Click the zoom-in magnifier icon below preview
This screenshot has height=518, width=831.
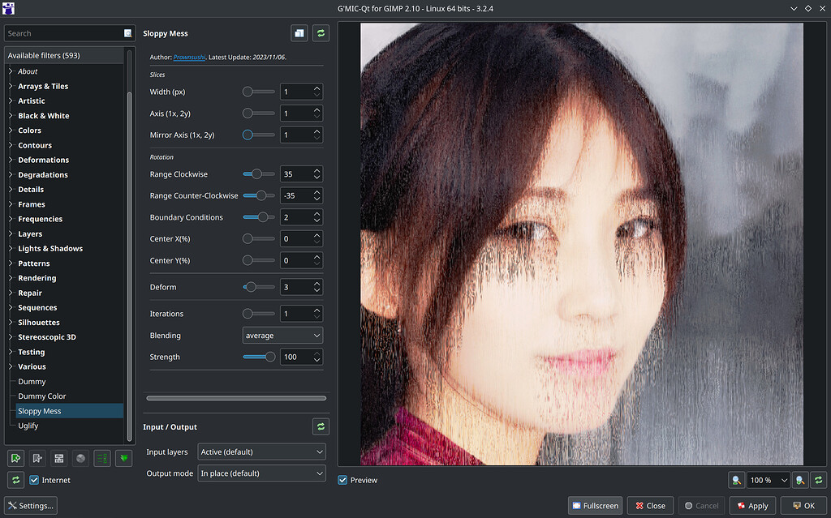point(799,480)
